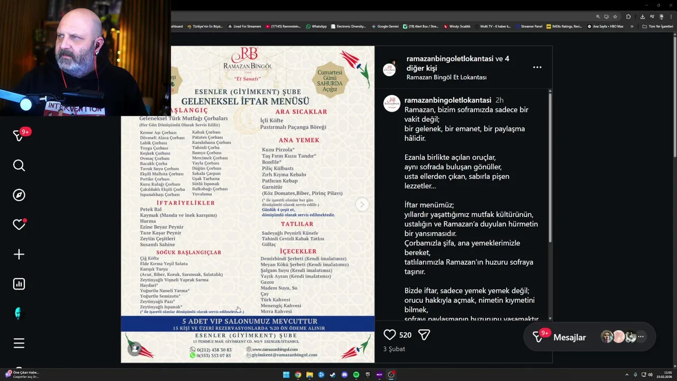The height and width of the screenshot is (381, 677).
Task: Expand the bookmarks overflow chevron
Action: 632,26
